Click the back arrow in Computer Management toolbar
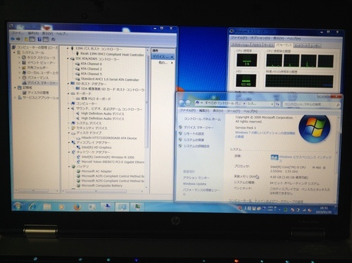 pyautogui.click(x=13, y=39)
